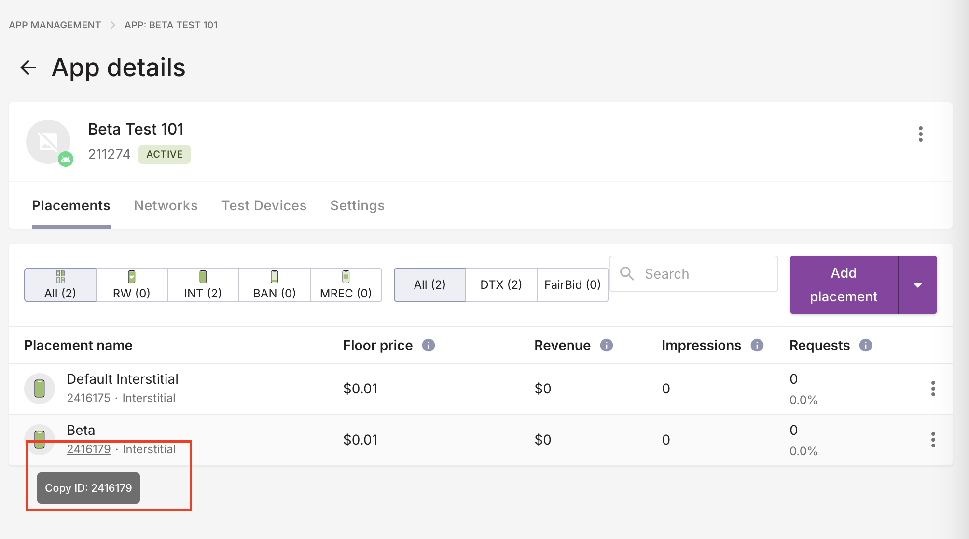Filter placements by FairBid (0)

click(572, 285)
